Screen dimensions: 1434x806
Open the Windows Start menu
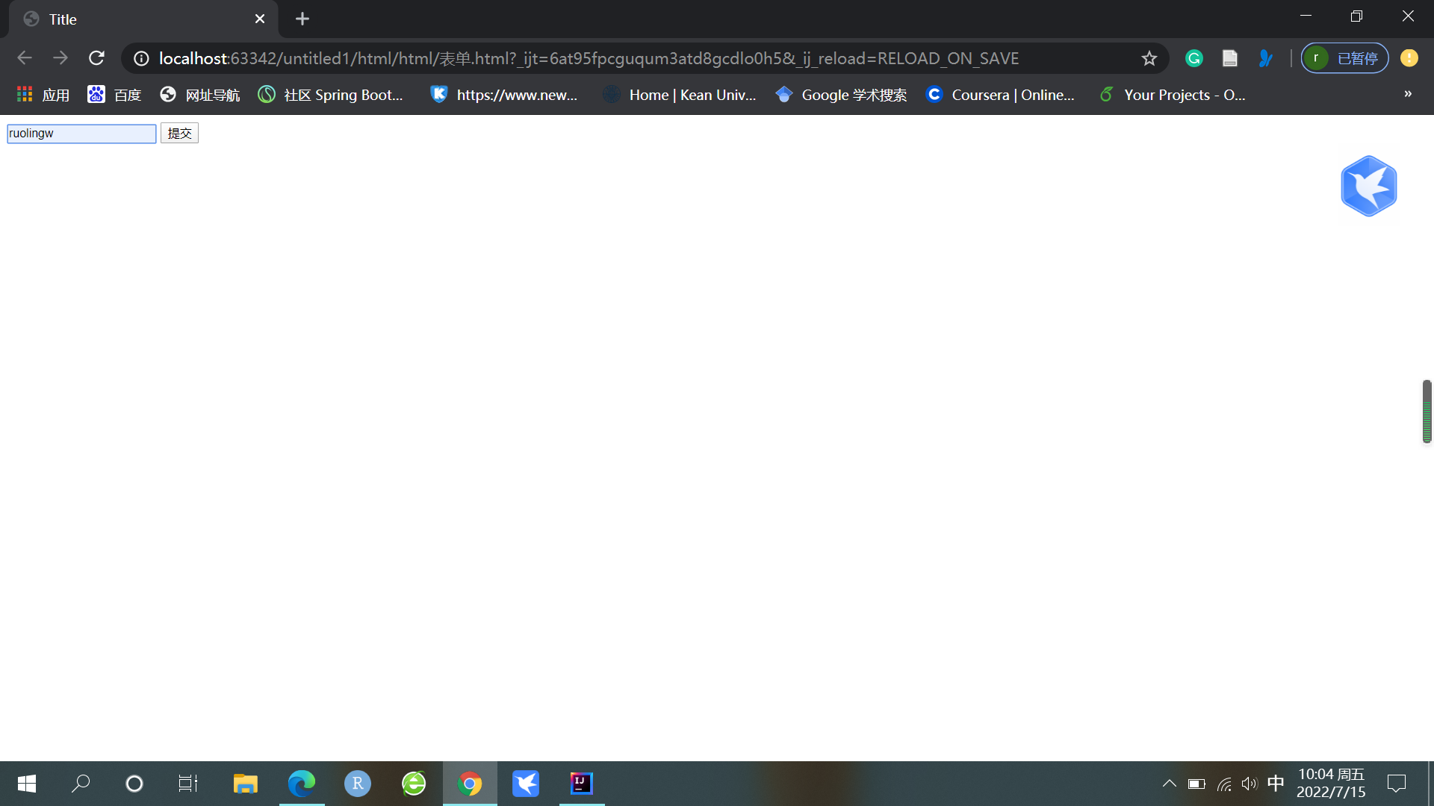click(x=26, y=784)
